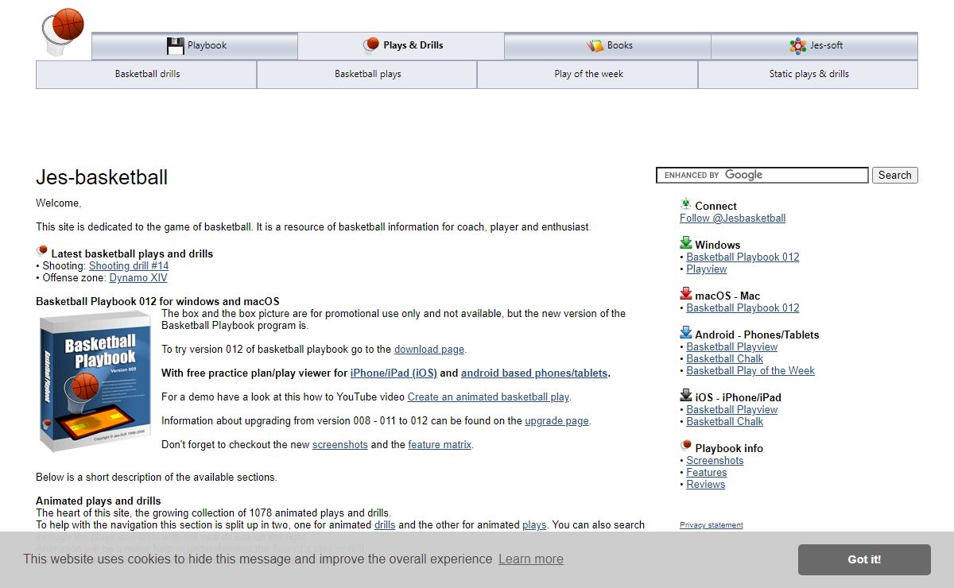The width and height of the screenshot is (954, 588).
Task: Open iOS Basketball Chalk link
Action: (725, 421)
